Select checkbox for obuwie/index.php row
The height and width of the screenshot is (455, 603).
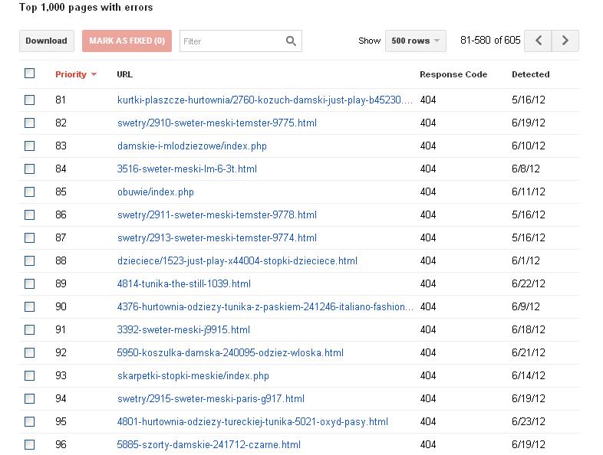[30, 191]
